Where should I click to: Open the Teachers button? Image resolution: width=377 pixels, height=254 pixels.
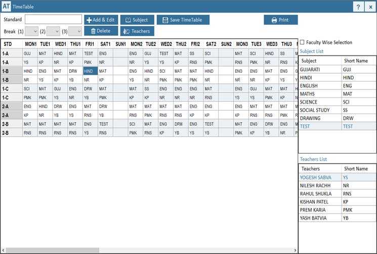pyautogui.click(x=137, y=31)
